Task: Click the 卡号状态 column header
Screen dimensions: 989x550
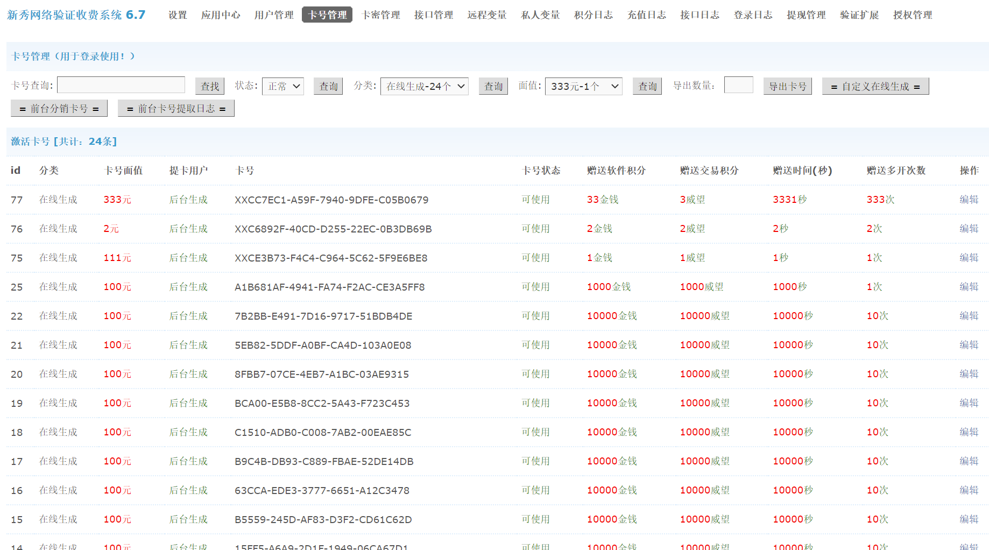Action: click(x=541, y=171)
